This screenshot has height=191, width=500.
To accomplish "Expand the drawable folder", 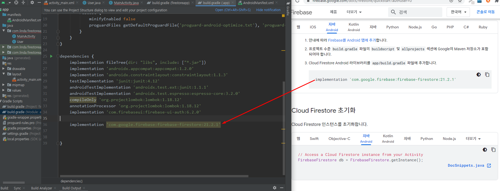I will coord(4,69).
